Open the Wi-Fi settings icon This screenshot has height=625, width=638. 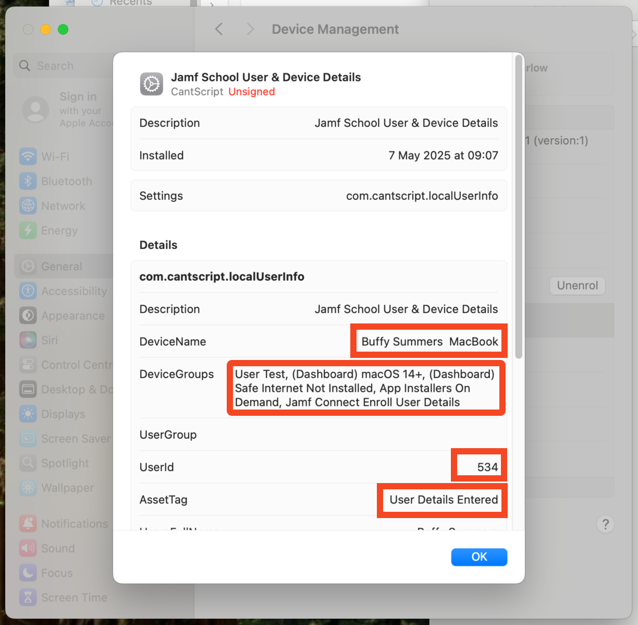pos(28,157)
